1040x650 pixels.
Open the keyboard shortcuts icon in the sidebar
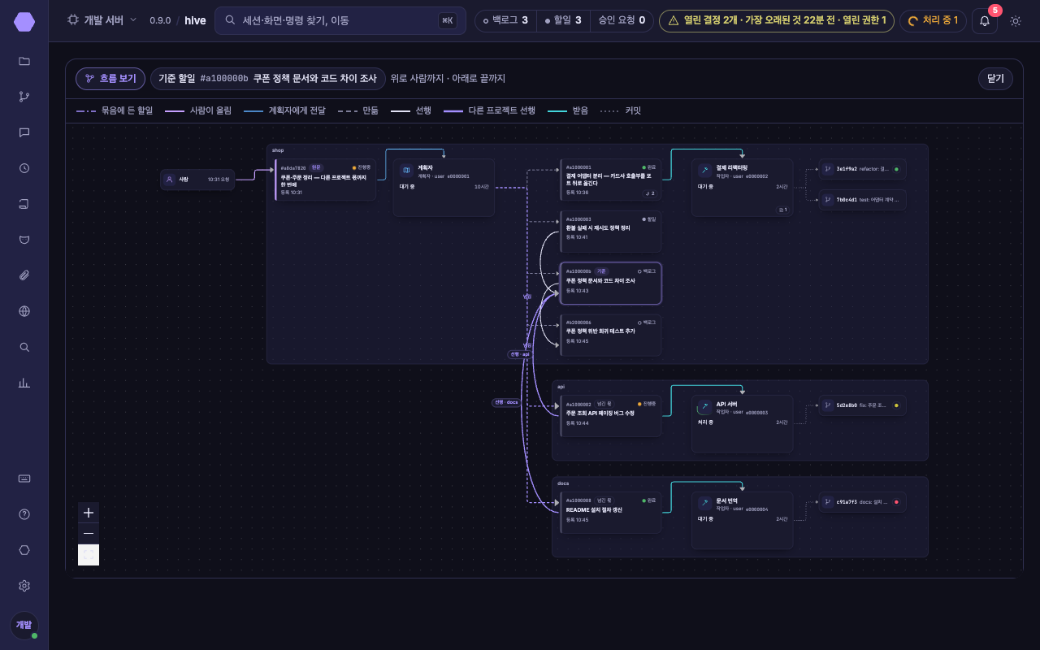[24, 479]
